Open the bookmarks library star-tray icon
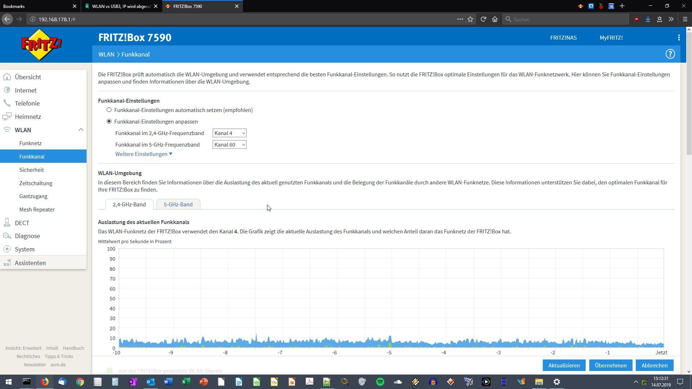This screenshot has width=692, height=389. click(x=660, y=19)
